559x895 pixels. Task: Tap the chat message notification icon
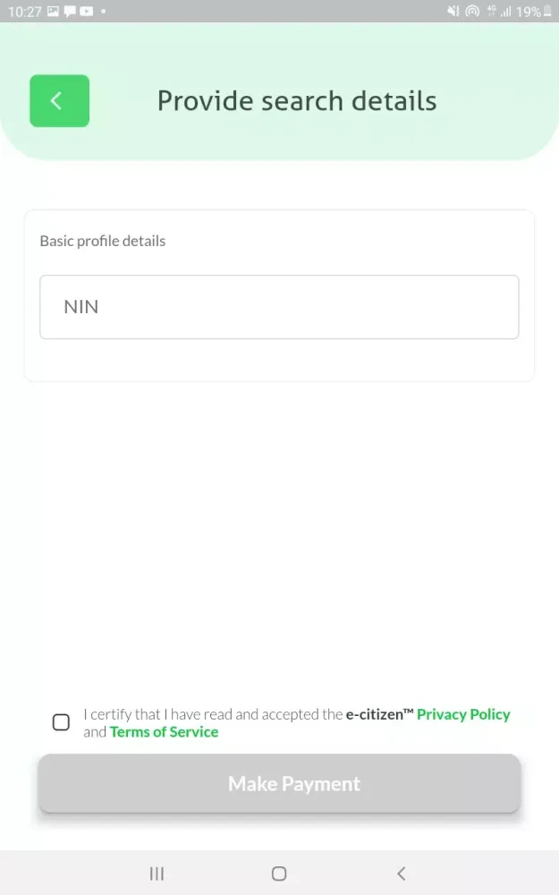point(70,12)
